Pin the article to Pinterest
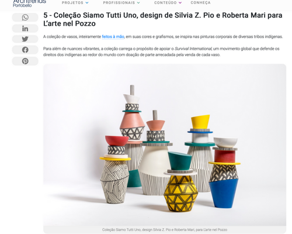This screenshot has height=234, width=292. tap(25, 61)
